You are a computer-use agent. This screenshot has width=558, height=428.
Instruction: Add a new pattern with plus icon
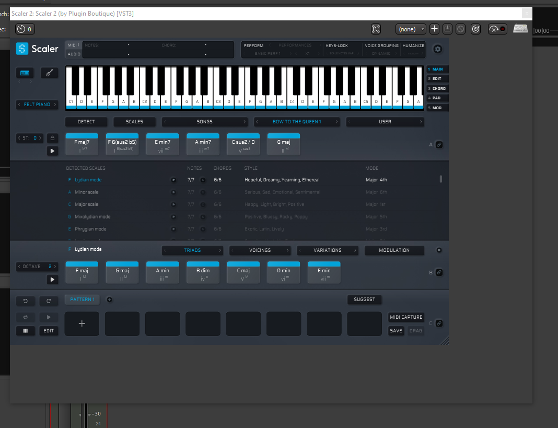(110, 299)
